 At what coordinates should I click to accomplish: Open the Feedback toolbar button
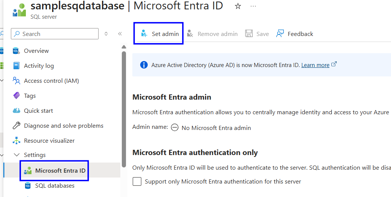pos(295,34)
